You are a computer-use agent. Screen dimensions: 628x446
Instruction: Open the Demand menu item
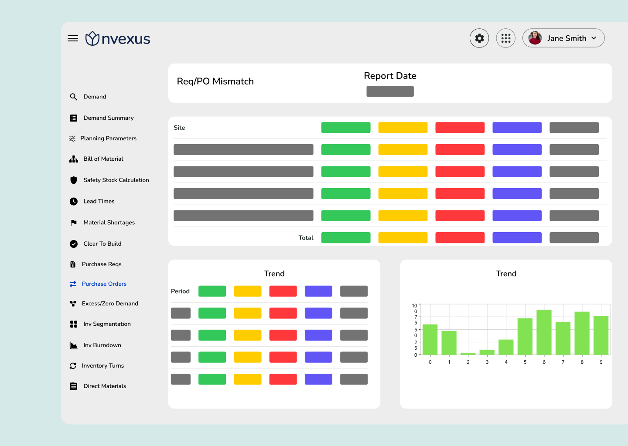[x=95, y=97]
